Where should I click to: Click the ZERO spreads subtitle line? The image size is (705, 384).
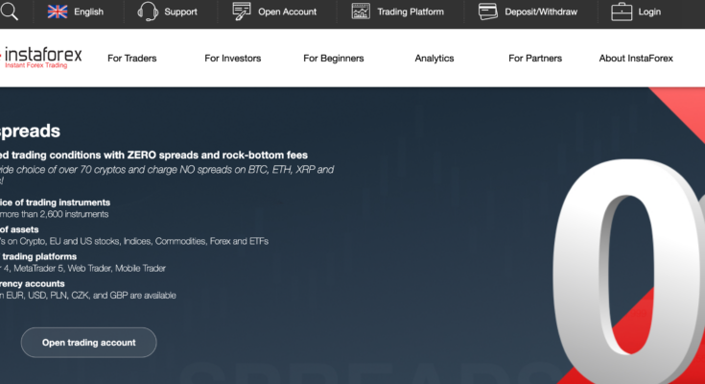pyautogui.click(x=153, y=155)
